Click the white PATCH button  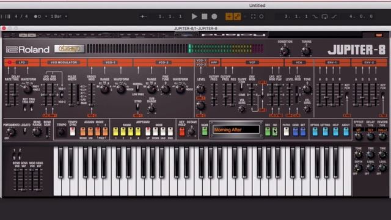pos(287,131)
